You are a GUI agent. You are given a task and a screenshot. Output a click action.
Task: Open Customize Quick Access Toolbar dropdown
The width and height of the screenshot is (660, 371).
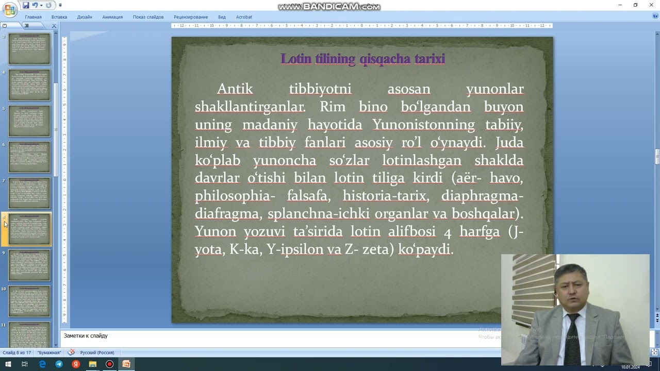[x=60, y=5]
